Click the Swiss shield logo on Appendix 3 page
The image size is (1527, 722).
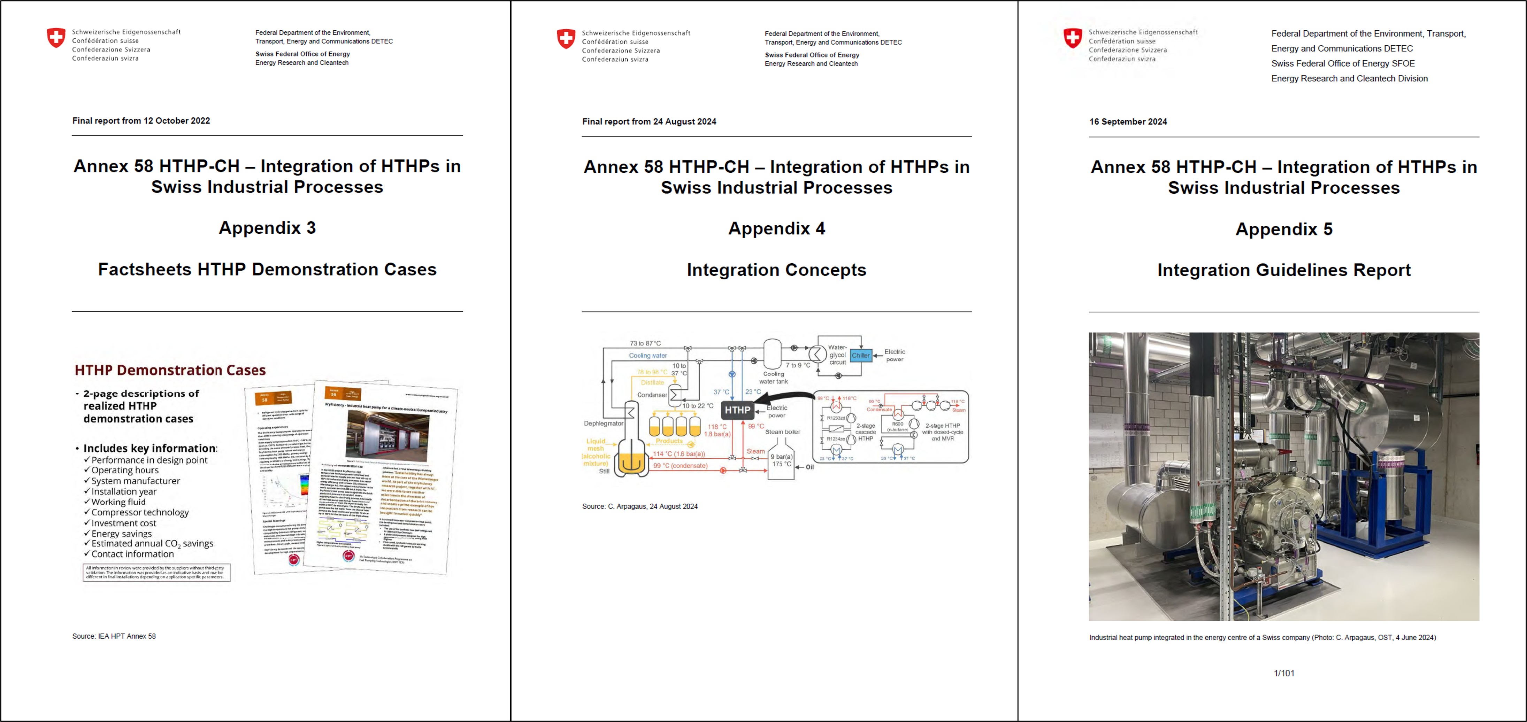click(56, 38)
